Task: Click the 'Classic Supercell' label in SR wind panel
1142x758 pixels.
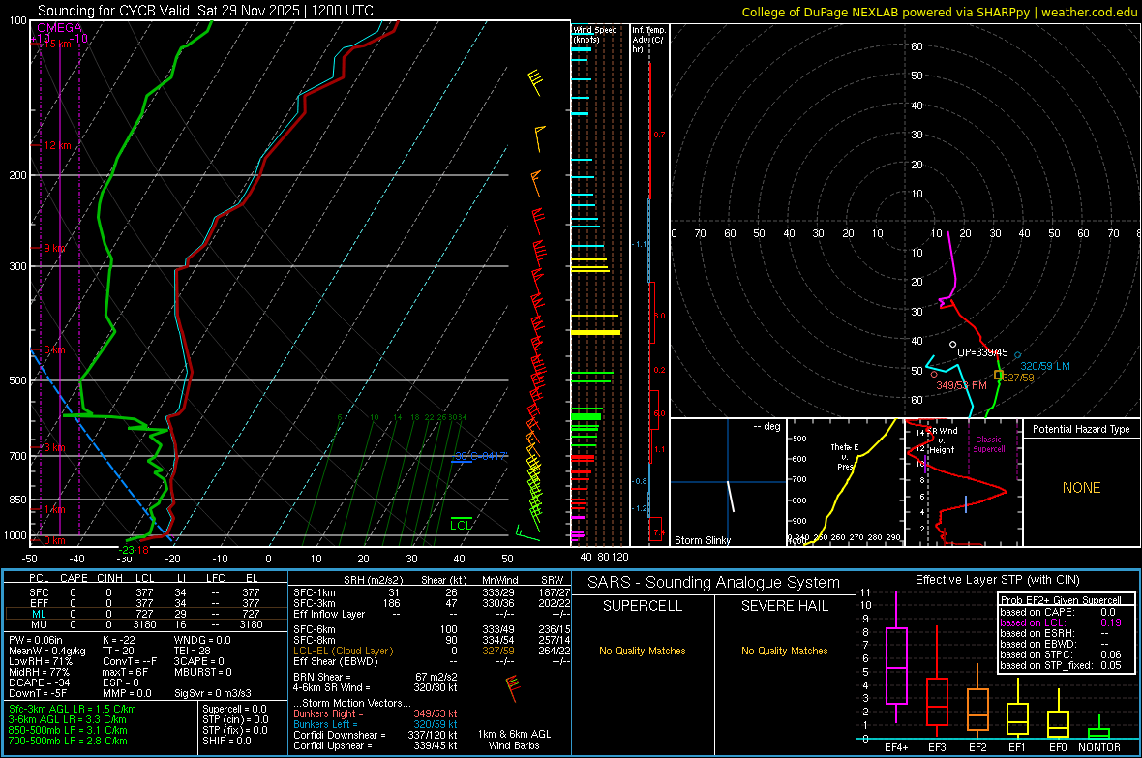Action: click(x=988, y=444)
